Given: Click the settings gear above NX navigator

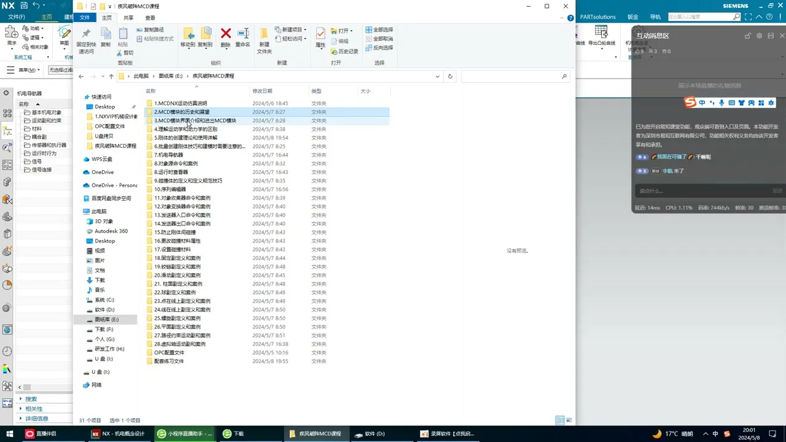Looking at the screenshot, I should 6,93.
